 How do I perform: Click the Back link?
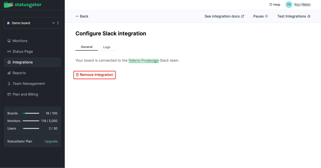click(82, 16)
